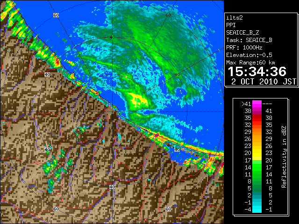Image resolution: width=299 pixels, height=224 pixels.
Task: Click the 'Task: SEAICE_B' line
Action: (249, 40)
